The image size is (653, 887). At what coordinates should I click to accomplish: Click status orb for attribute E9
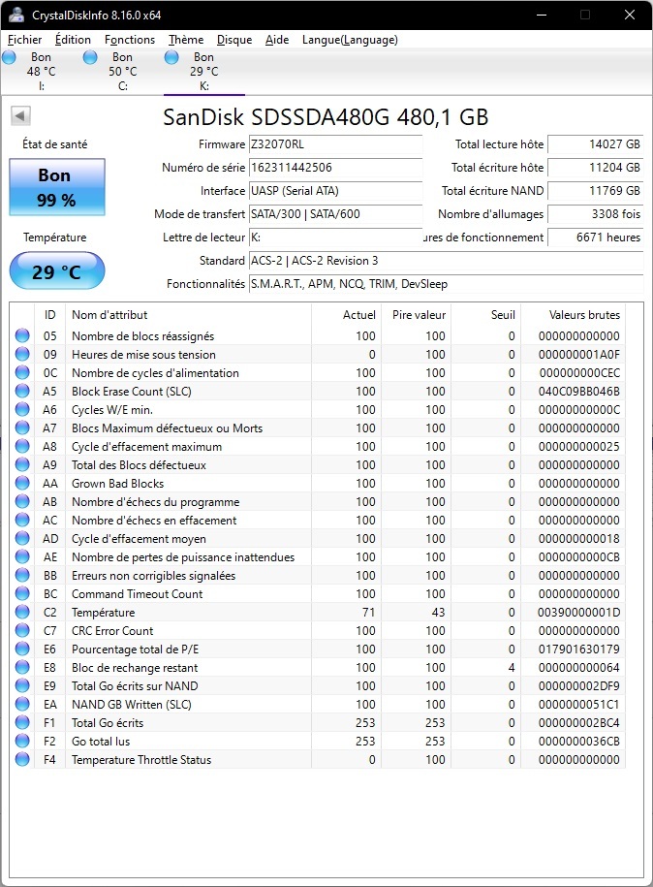(x=22, y=686)
